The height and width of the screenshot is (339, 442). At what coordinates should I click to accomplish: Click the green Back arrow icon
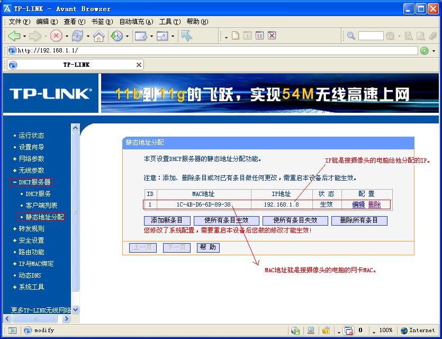pos(14,36)
